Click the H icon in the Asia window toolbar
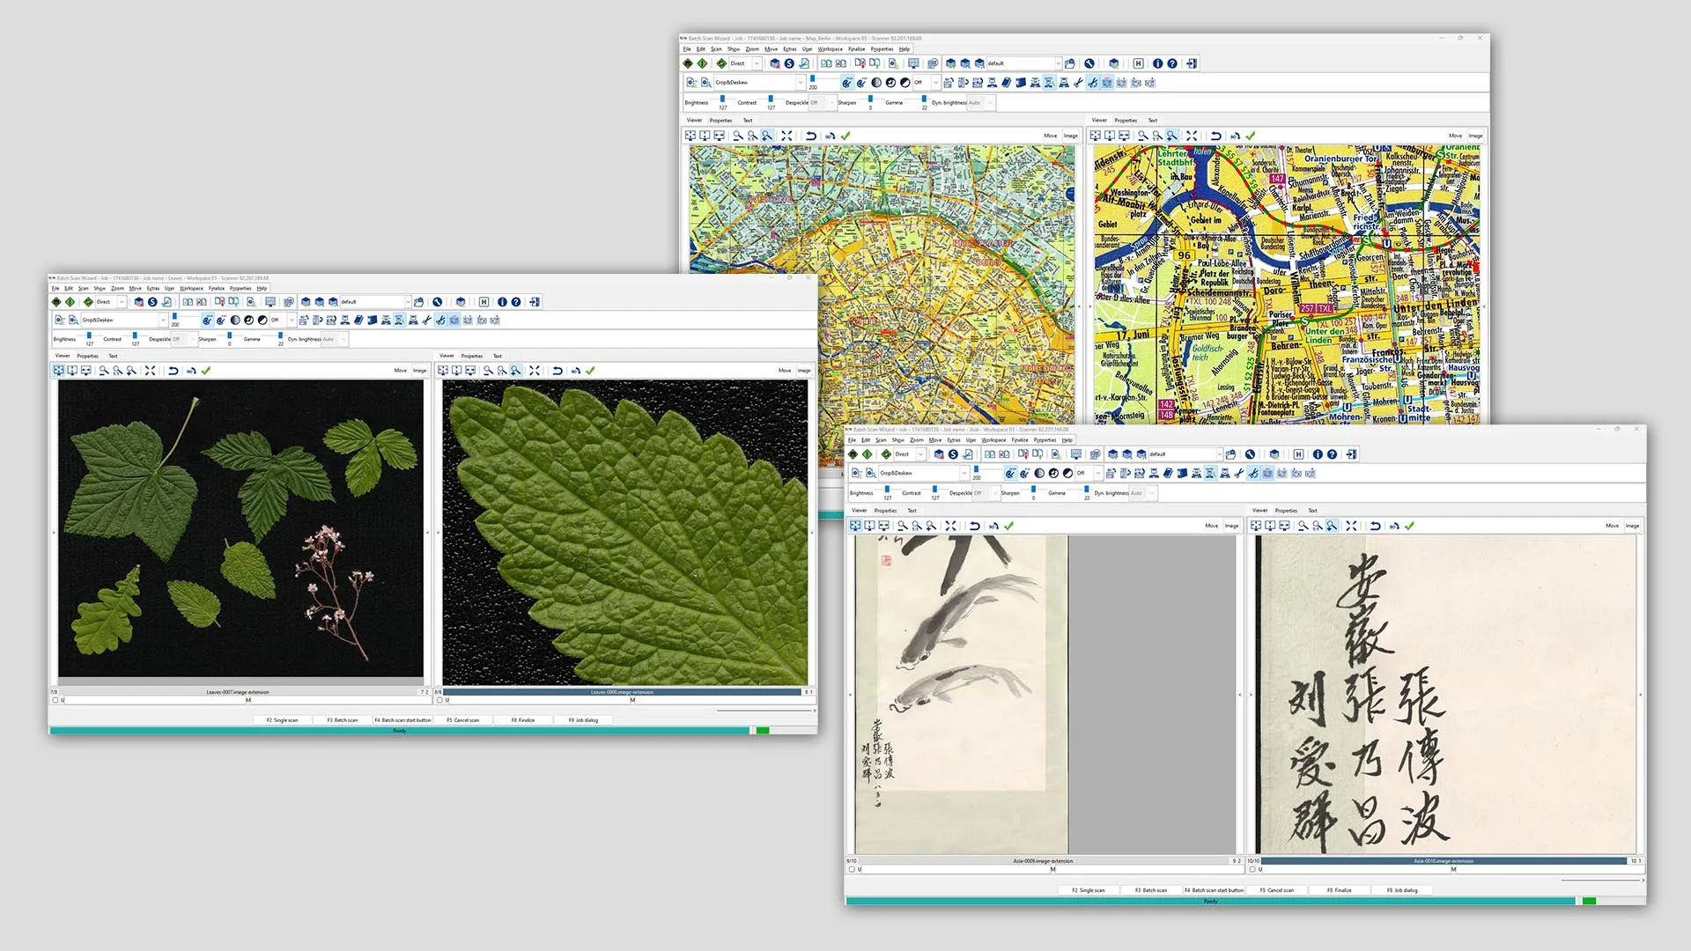This screenshot has width=1691, height=951. [1298, 454]
